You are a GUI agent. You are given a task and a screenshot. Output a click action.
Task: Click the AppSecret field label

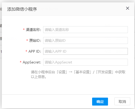click(32, 62)
